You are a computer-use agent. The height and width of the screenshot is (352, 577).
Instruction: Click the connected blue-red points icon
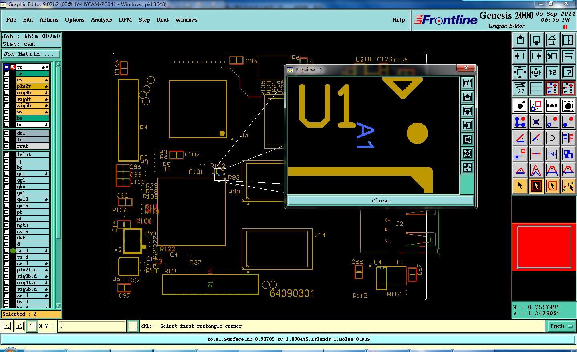pyautogui.click(x=520, y=122)
